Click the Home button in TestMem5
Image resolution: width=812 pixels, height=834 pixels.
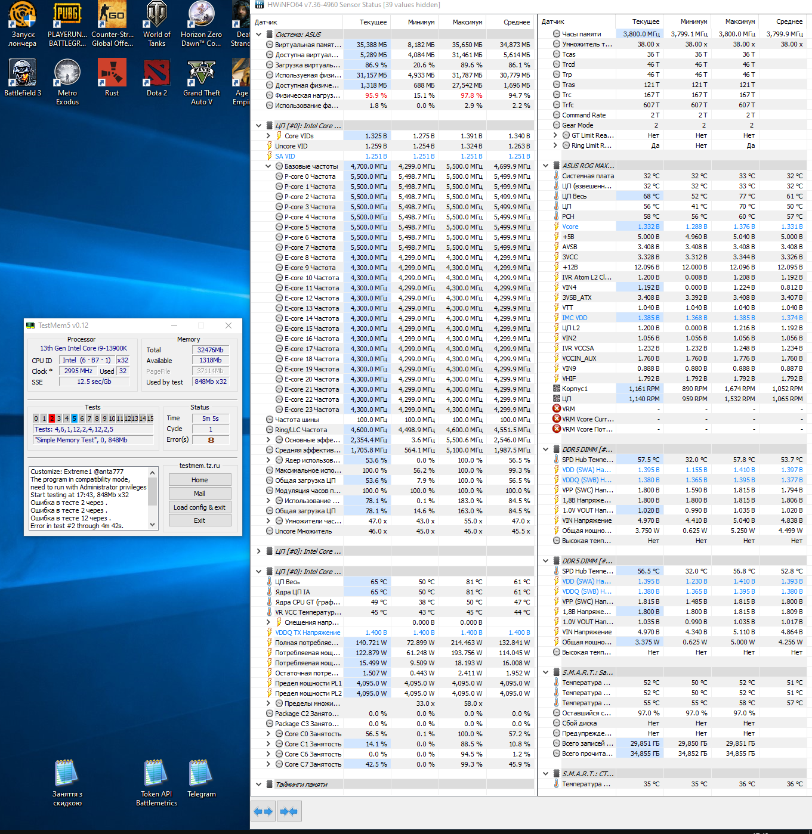tap(200, 480)
